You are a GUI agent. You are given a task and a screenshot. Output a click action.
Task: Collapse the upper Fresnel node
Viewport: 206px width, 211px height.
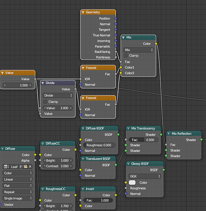pyautogui.click(x=83, y=68)
